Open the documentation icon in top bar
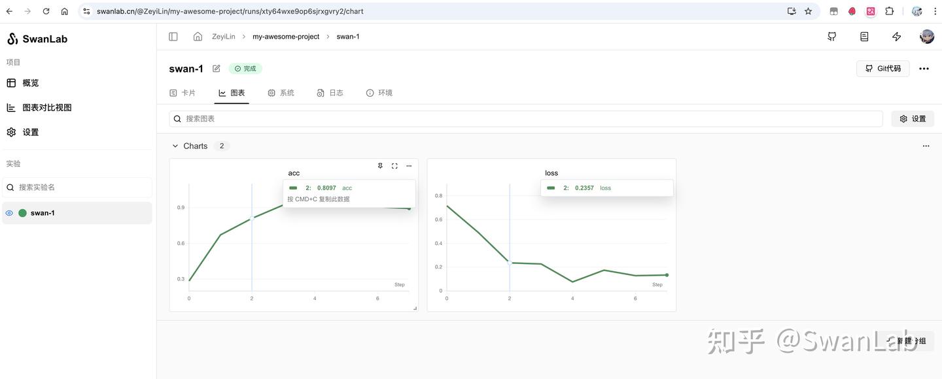942x379 pixels. tap(864, 37)
